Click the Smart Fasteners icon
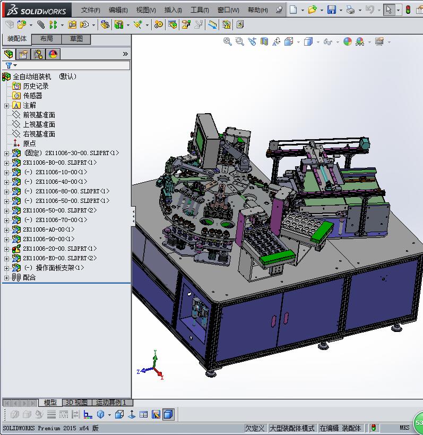This screenshot has width=423, height=435. pos(72,24)
